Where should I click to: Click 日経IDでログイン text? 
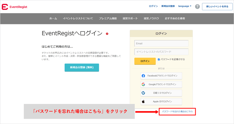(162, 93)
